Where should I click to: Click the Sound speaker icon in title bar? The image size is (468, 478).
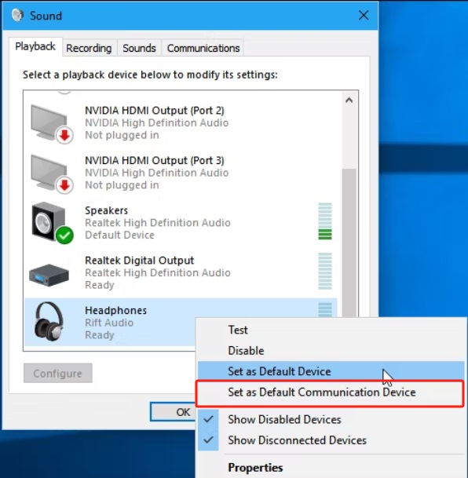click(x=17, y=15)
